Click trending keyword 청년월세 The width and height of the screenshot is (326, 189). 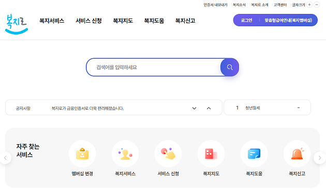[253, 108]
